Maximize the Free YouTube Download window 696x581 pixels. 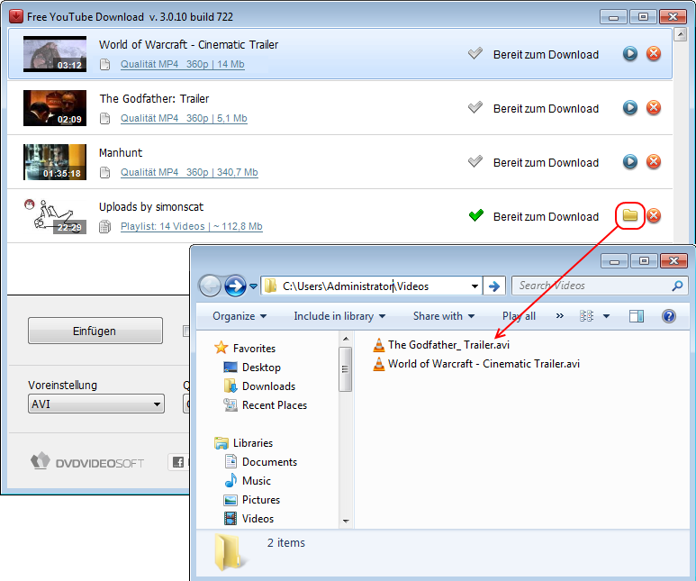tap(643, 17)
